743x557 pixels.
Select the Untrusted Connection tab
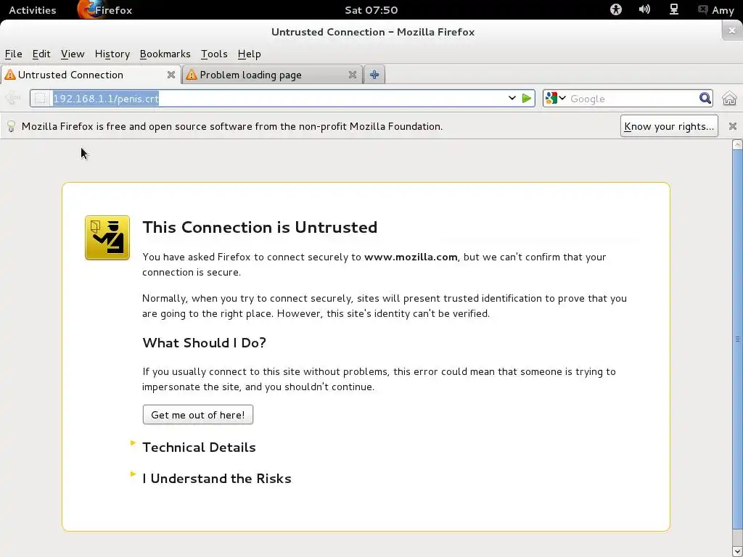[x=91, y=75]
